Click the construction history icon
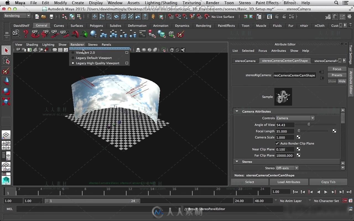Viewport: 354px width, 221px height. [x=259, y=17]
